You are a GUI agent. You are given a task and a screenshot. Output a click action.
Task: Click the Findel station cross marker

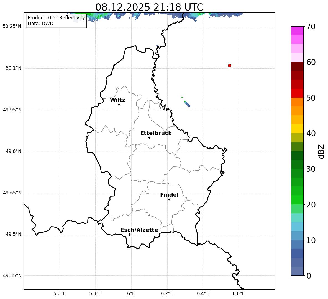pos(169,199)
